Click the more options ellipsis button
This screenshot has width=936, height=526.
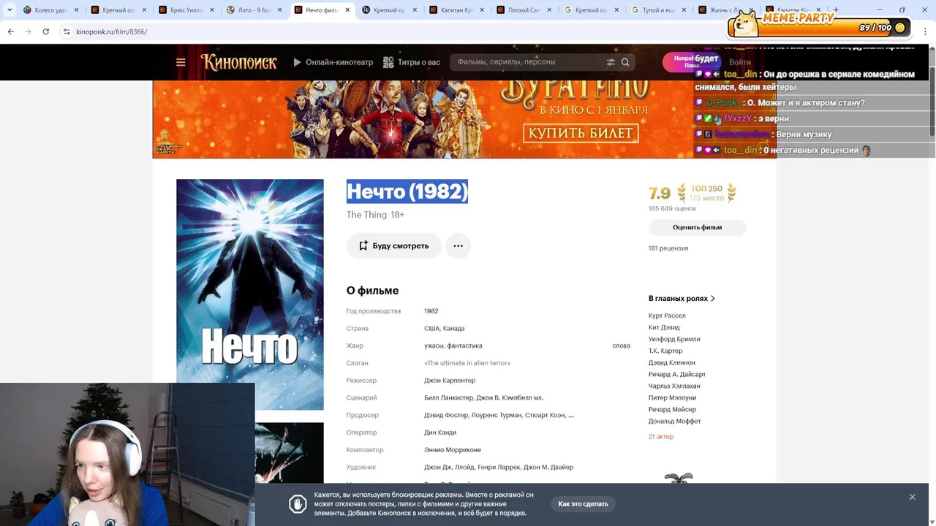coord(458,245)
